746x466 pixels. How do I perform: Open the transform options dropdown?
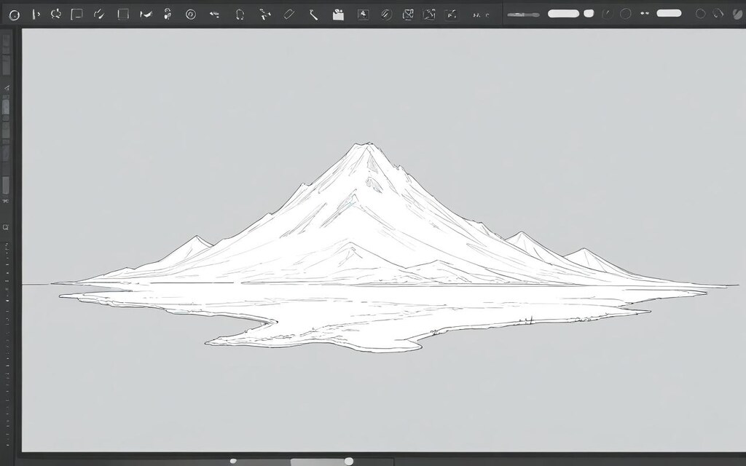click(408, 13)
